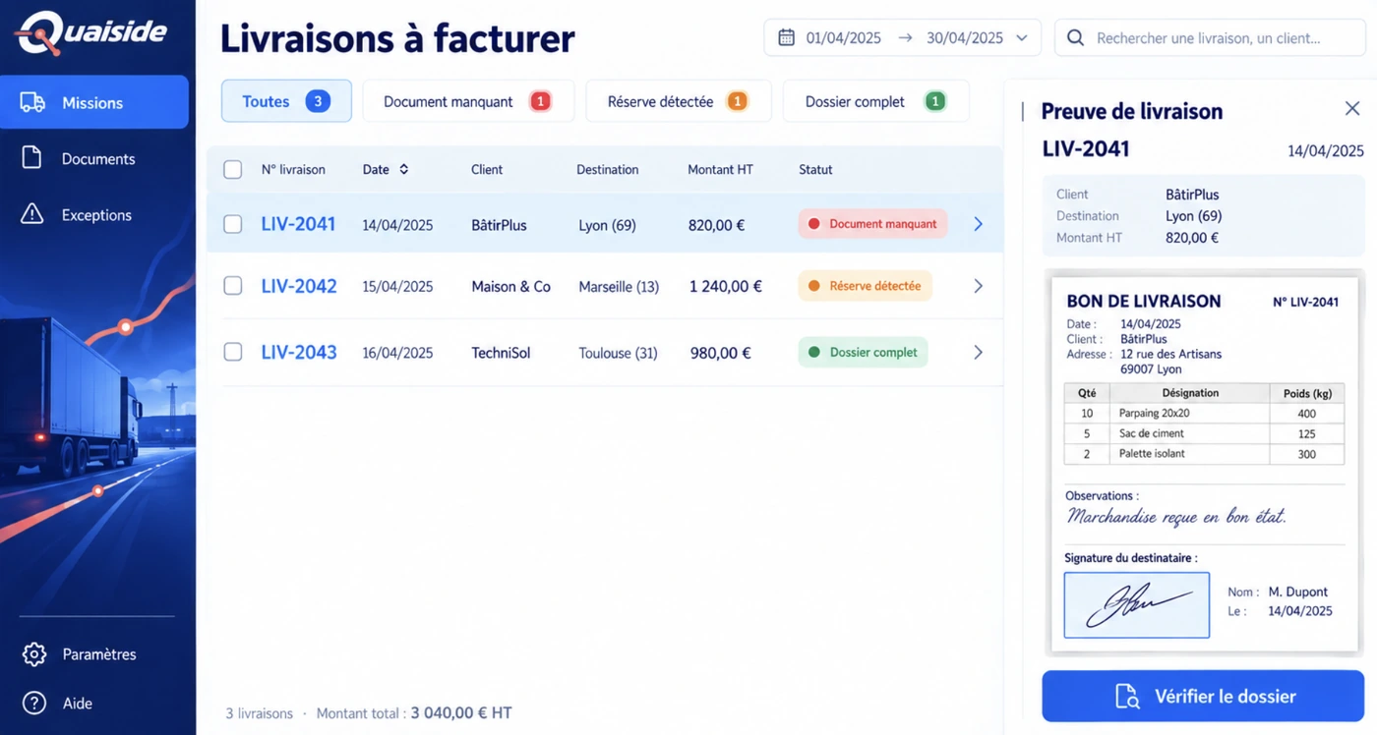Viewport: 1377px width, 735px height.
Task: Close the Preuve de livraison panel
Action: [1352, 109]
